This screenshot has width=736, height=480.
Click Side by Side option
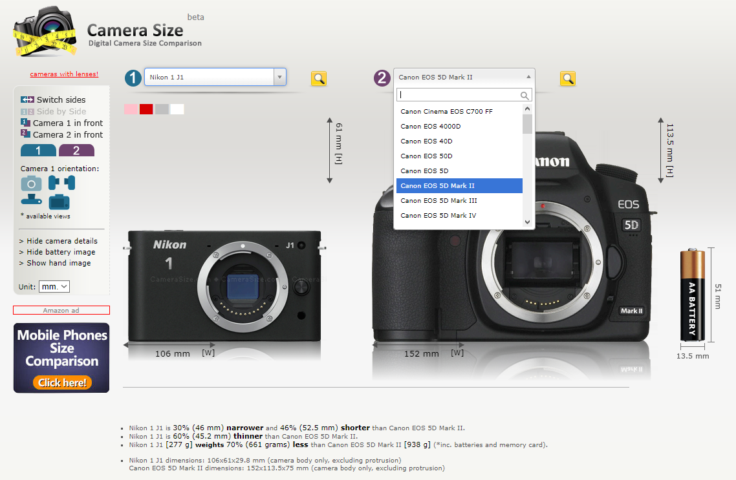click(61, 112)
